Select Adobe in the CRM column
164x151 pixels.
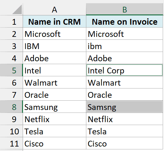54,58
